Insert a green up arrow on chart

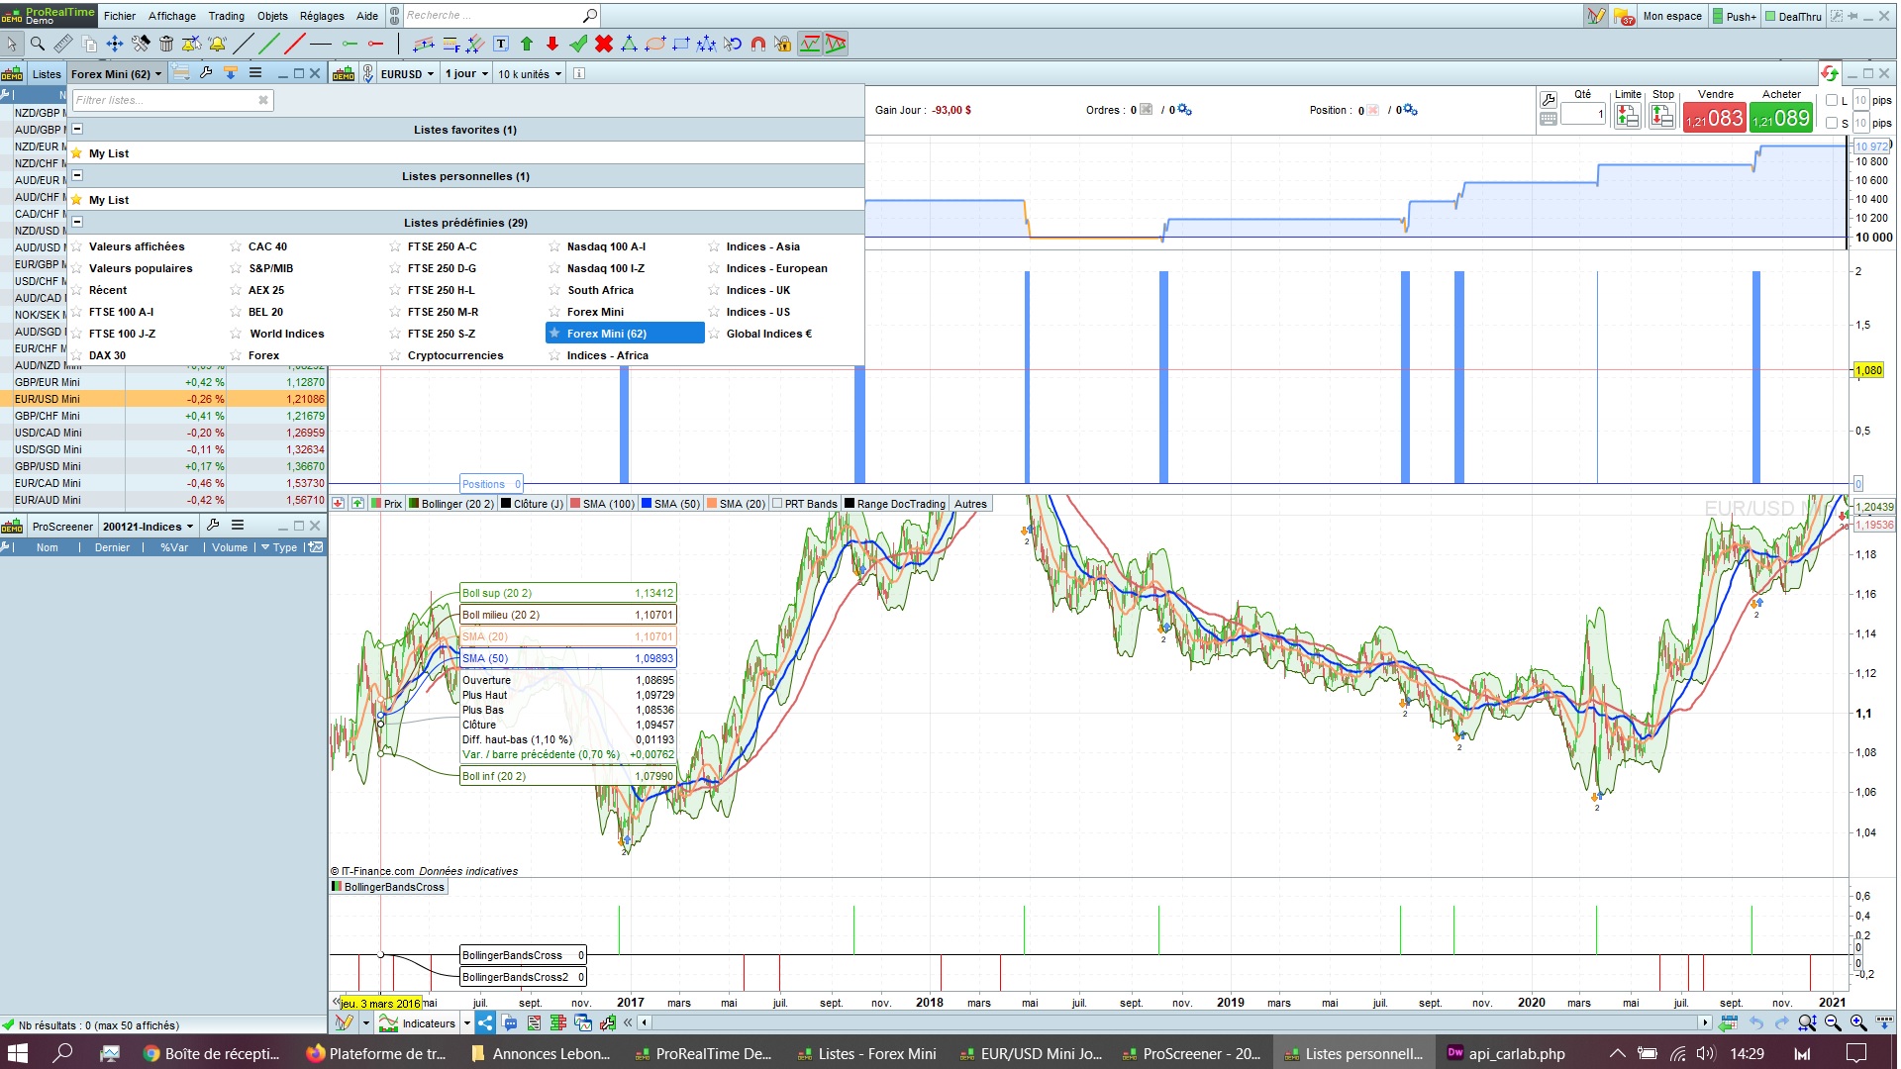[527, 44]
